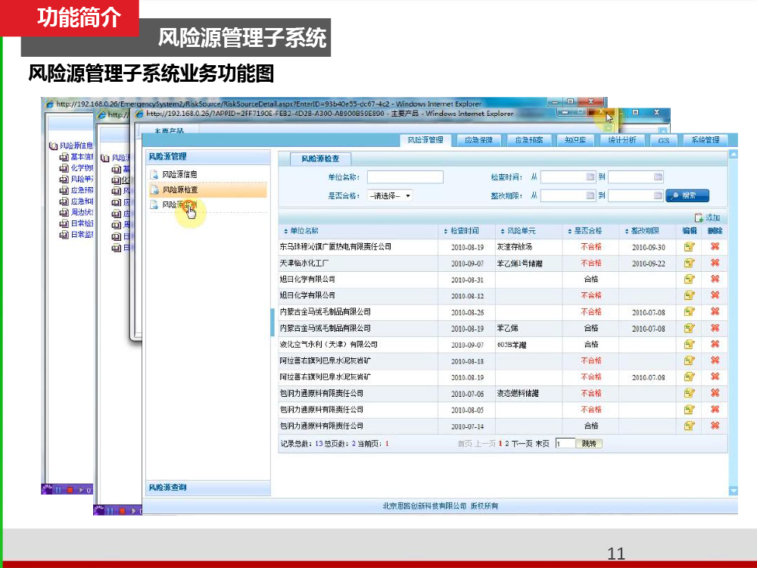
Task: Go to 下一页 next page link
Action: pos(522,444)
